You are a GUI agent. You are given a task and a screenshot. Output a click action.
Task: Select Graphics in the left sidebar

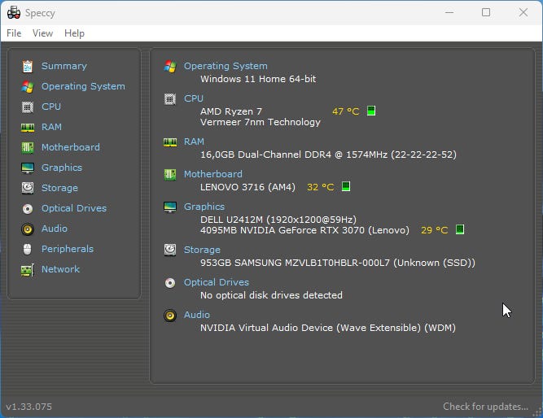point(62,168)
